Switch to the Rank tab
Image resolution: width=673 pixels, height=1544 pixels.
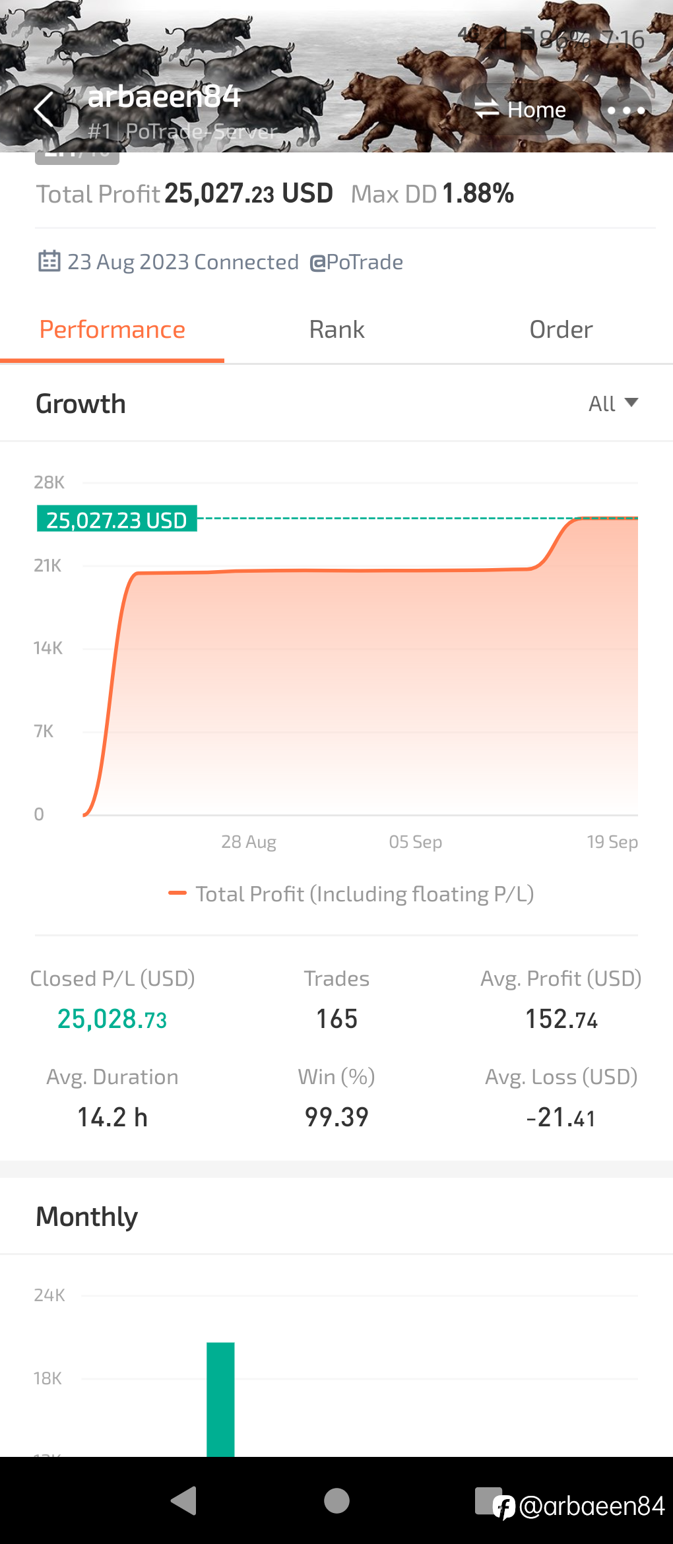pyautogui.click(x=336, y=329)
